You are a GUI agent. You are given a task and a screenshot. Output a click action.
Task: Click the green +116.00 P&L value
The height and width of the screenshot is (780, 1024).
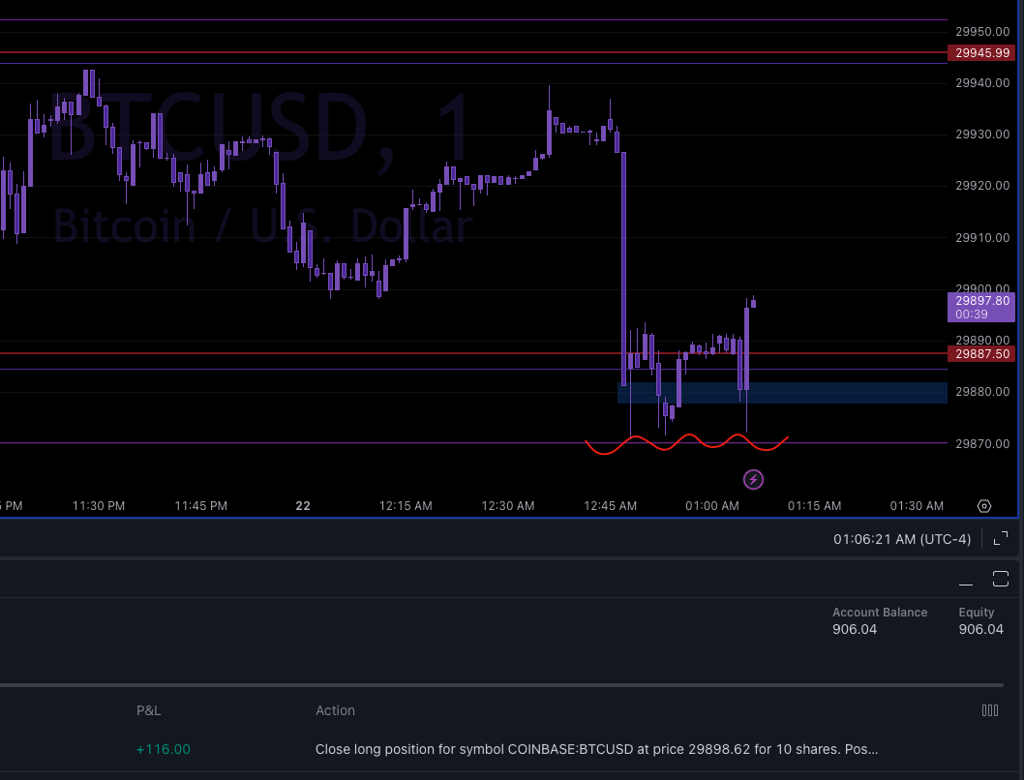[x=163, y=749]
